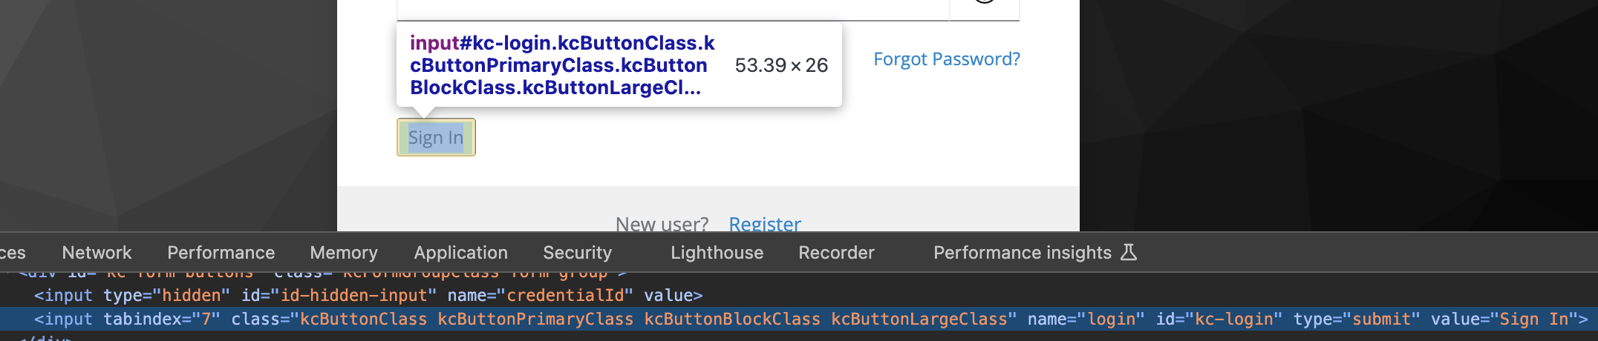Select the Memory tab in DevTools
This screenshot has height=341, width=1598.
344,253
